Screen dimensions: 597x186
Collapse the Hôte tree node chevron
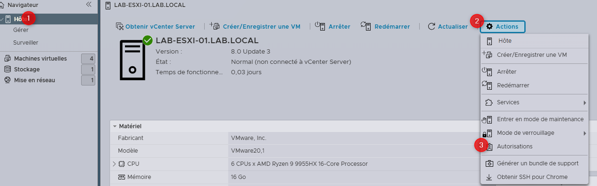coord(2,19)
